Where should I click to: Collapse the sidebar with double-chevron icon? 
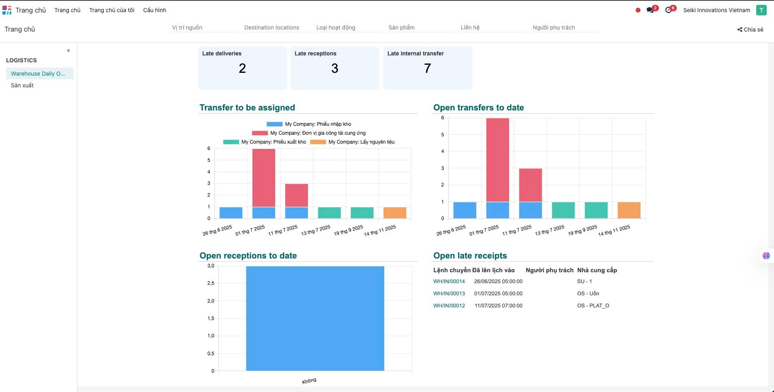(x=68, y=51)
